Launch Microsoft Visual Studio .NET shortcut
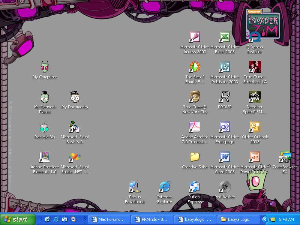This screenshot has height=225, width=300. 75,157
